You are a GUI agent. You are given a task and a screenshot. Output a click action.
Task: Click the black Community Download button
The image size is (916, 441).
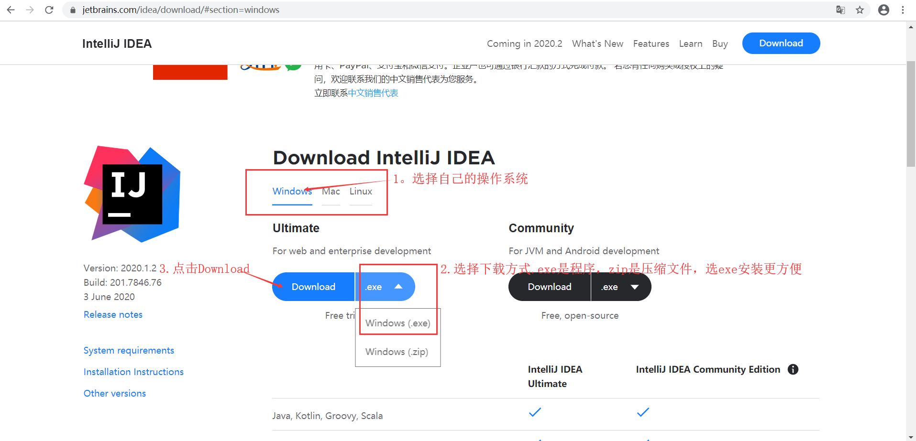coord(550,287)
